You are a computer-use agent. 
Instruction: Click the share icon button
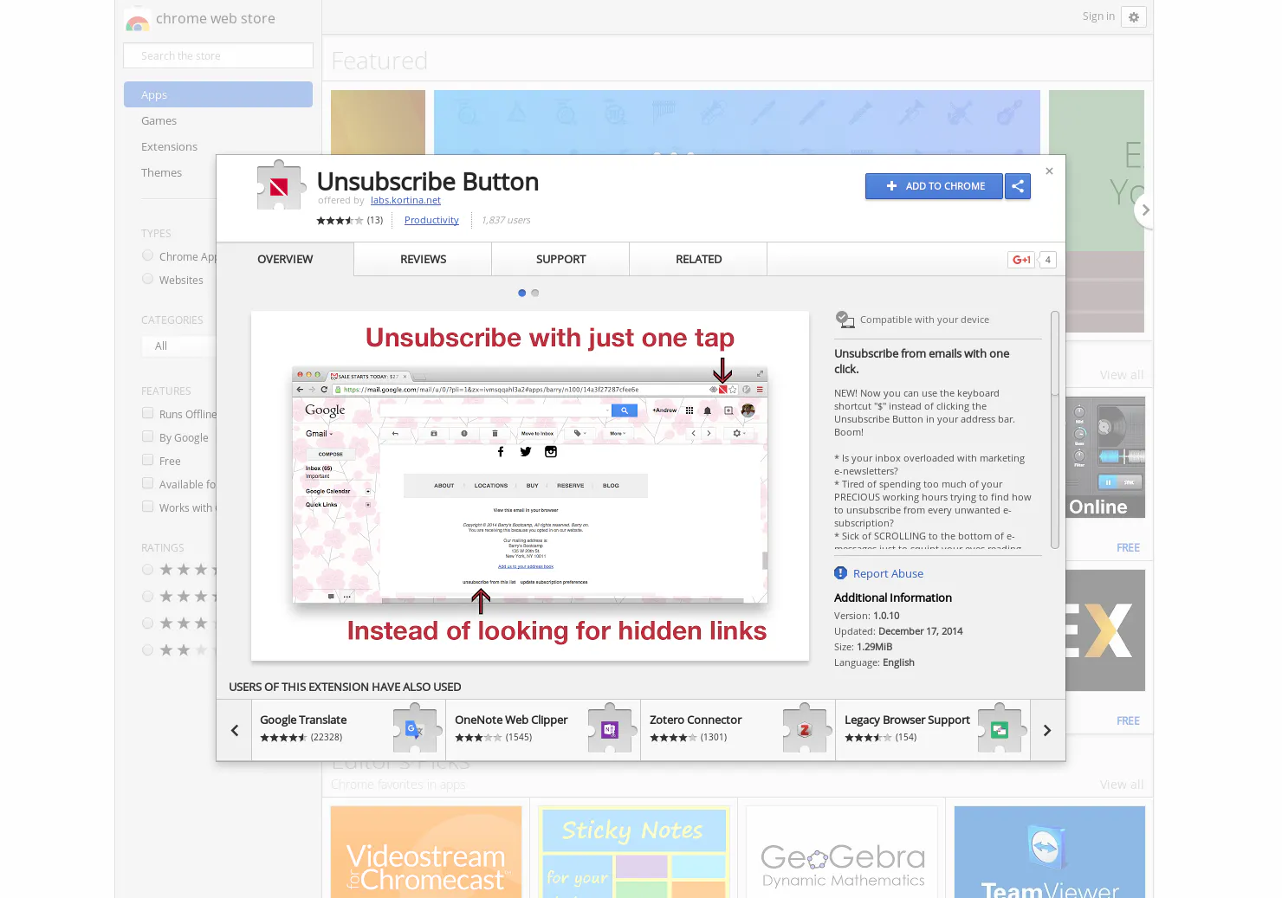[x=1018, y=186]
